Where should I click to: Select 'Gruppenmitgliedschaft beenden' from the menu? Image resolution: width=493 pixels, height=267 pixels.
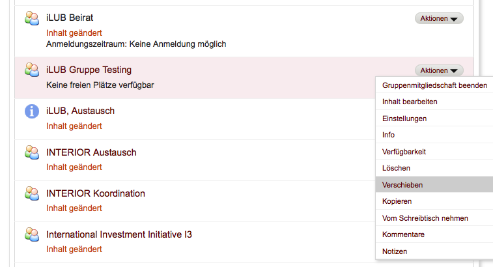click(x=434, y=86)
